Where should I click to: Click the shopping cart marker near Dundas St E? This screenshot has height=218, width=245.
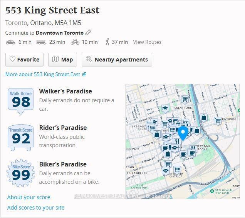tap(185, 99)
